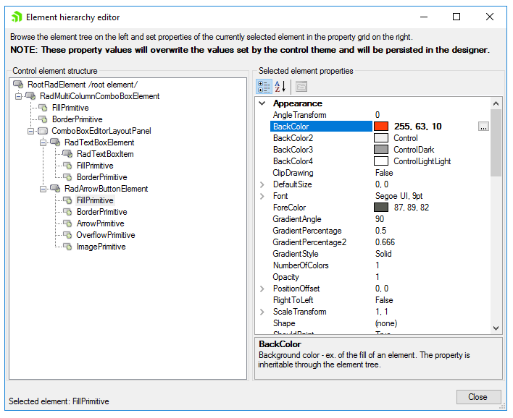Expand the DefaultSize property

(262, 184)
